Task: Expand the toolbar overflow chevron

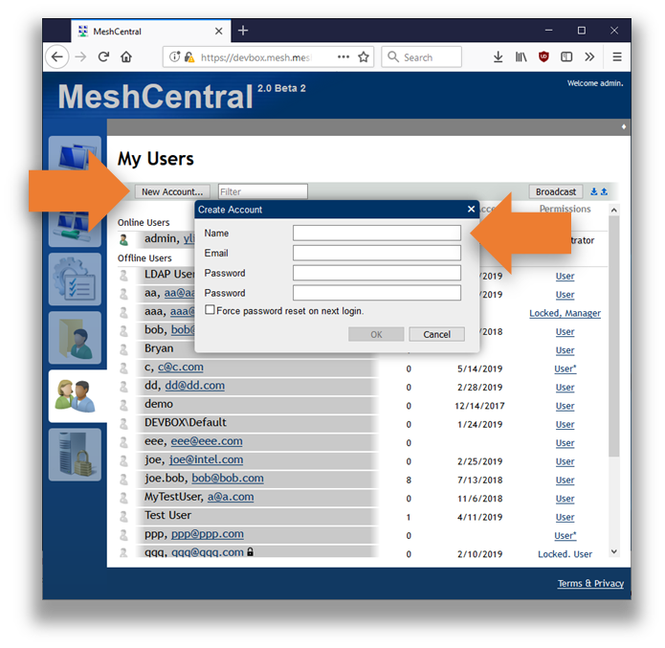Action: pyautogui.click(x=589, y=57)
